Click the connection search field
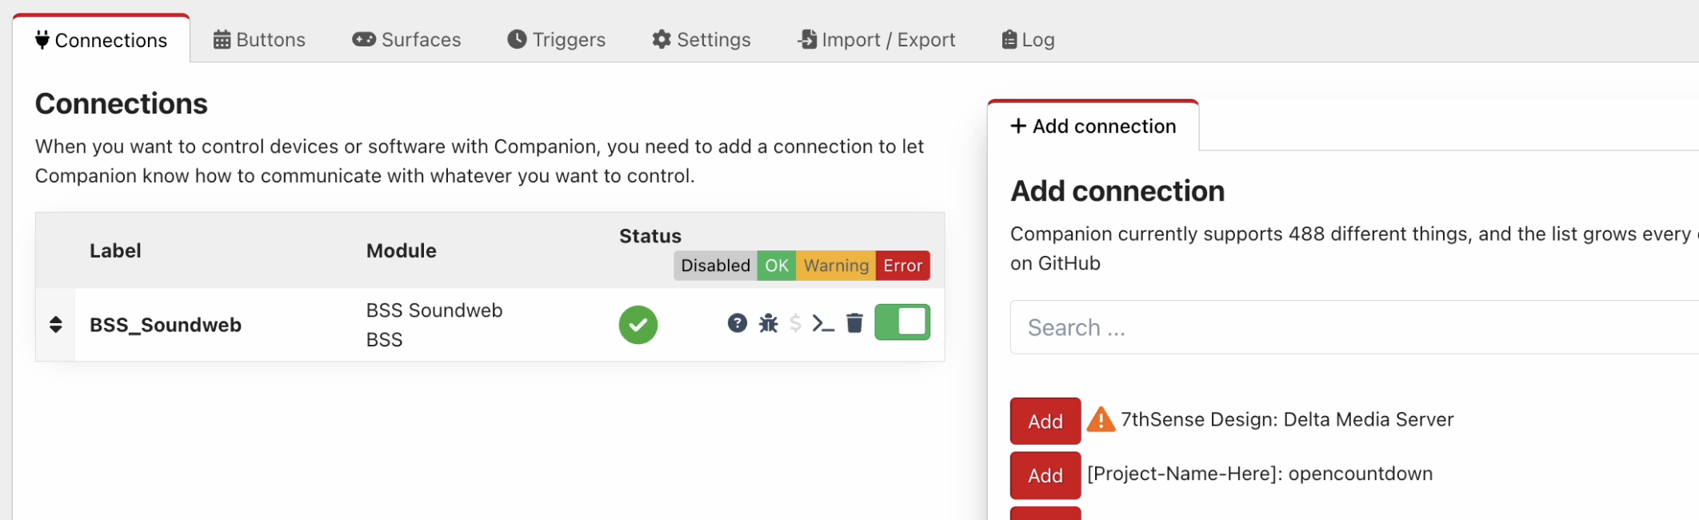The image size is (1699, 520). click(x=1352, y=327)
